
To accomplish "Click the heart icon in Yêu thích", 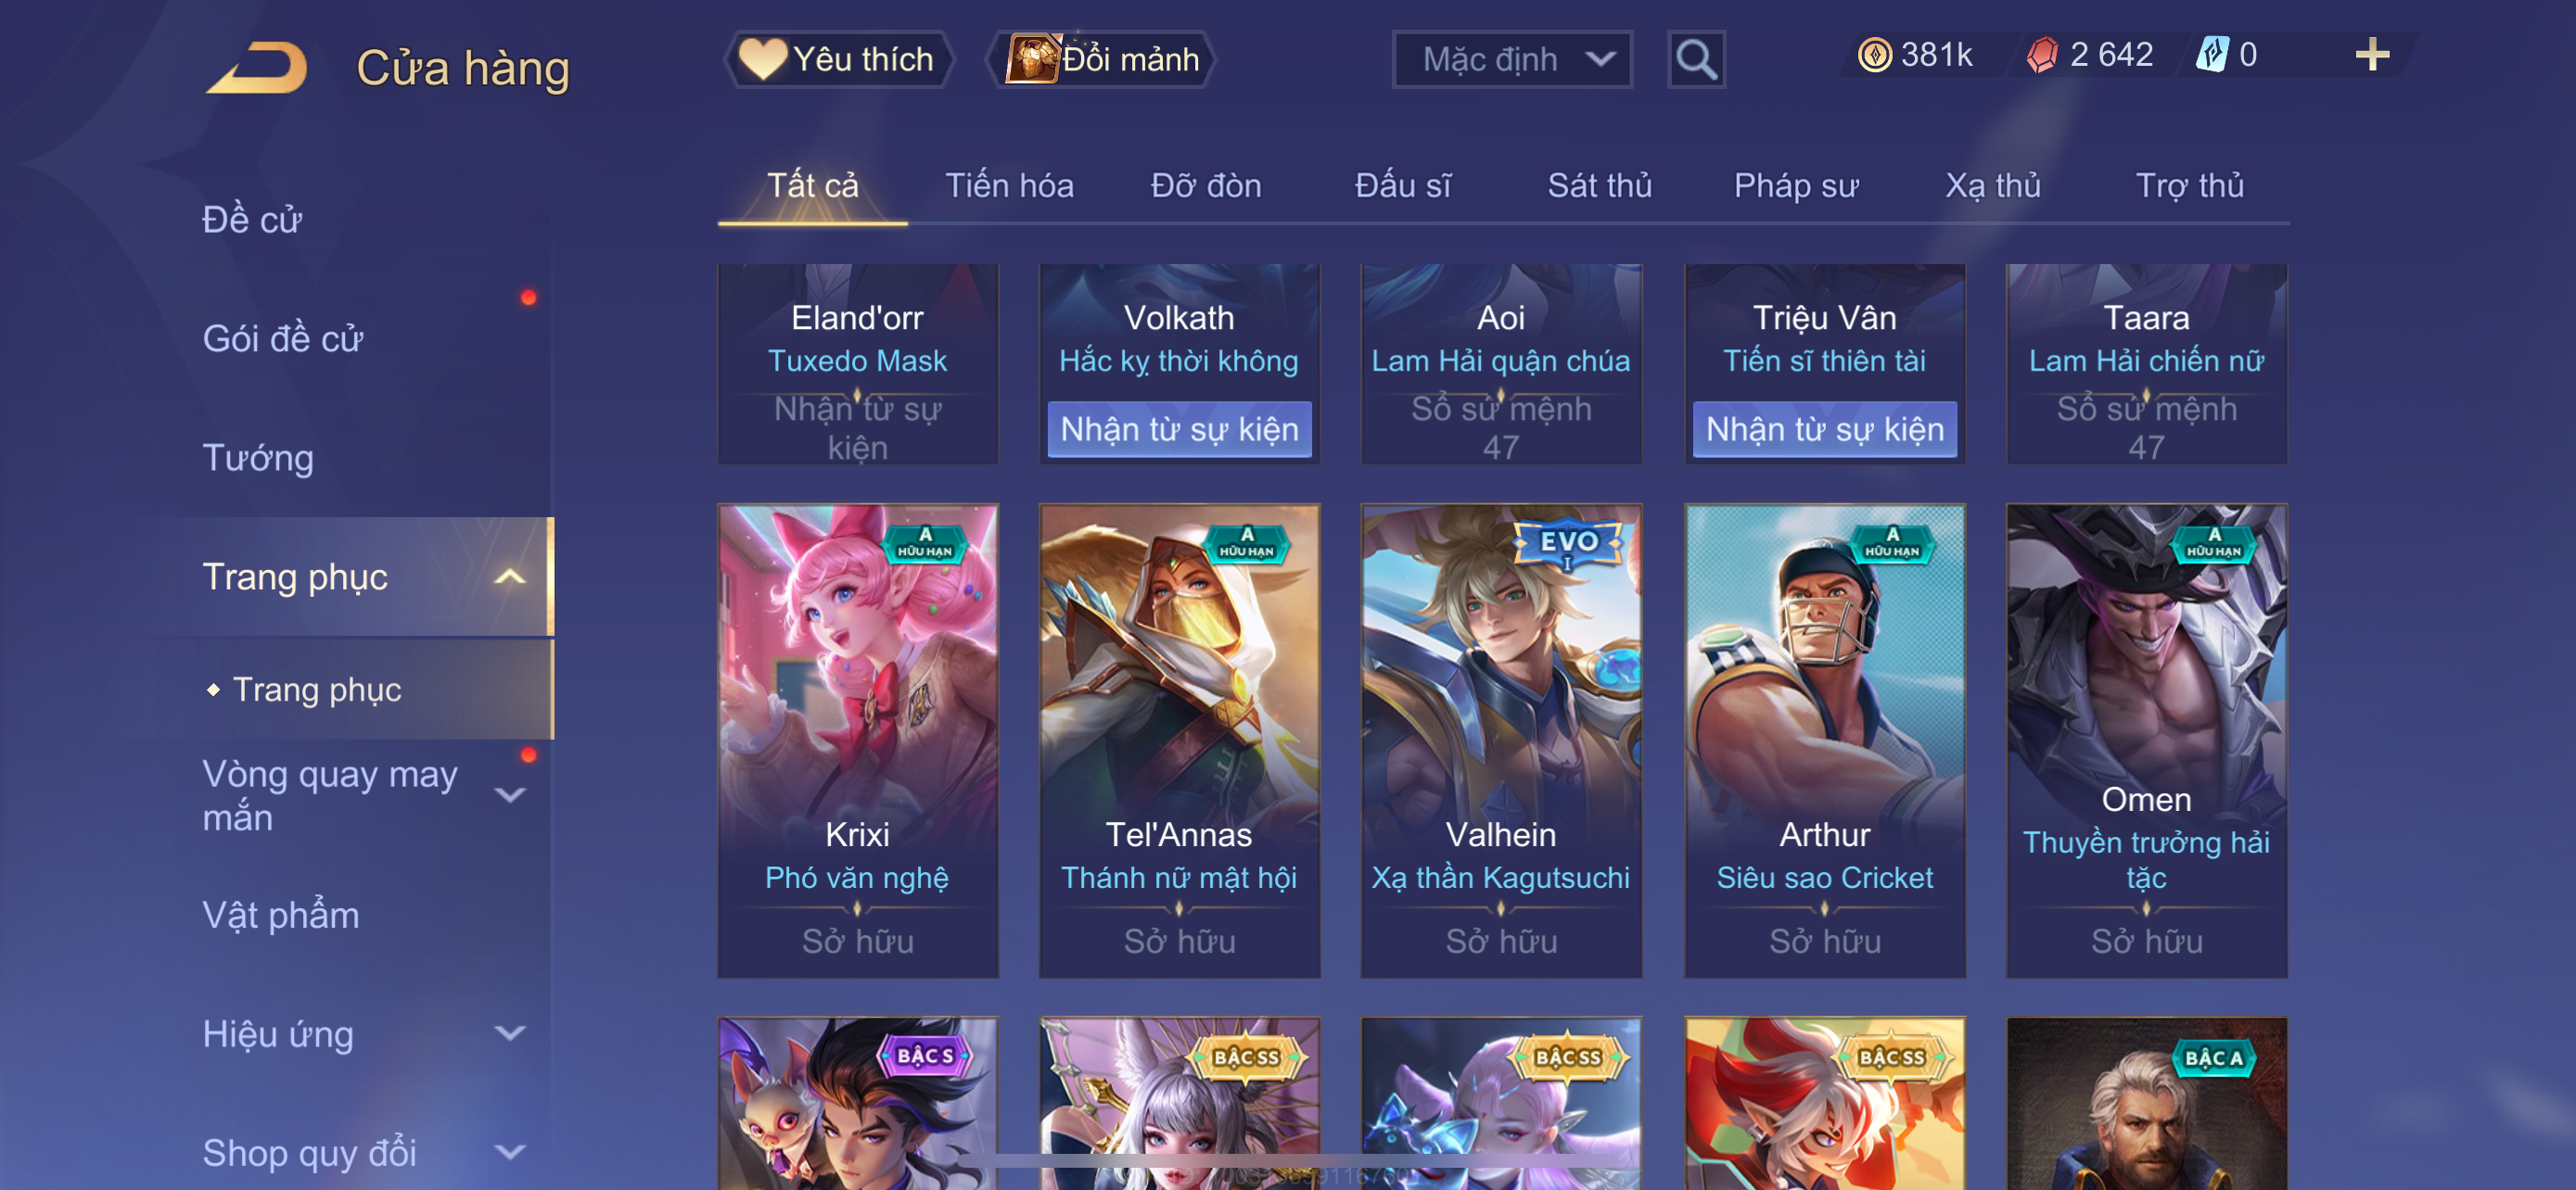I will (x=763, y=59).
